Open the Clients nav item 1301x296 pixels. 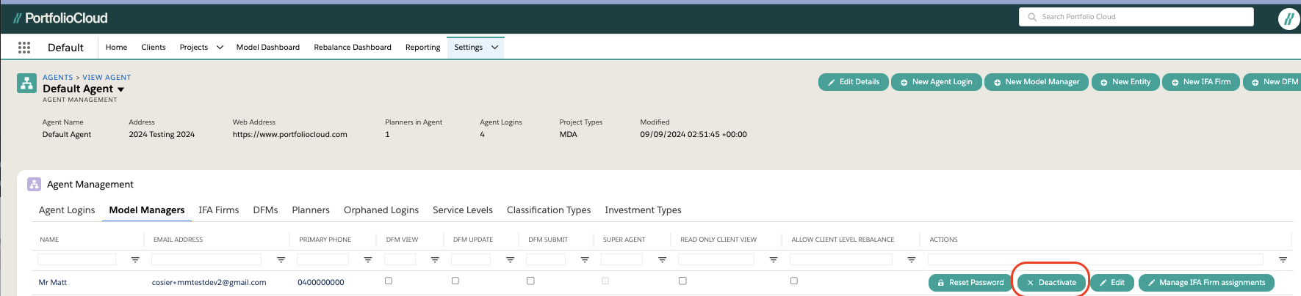click(x=154, y=48)
